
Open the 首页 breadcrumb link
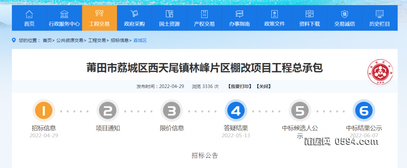47,40
